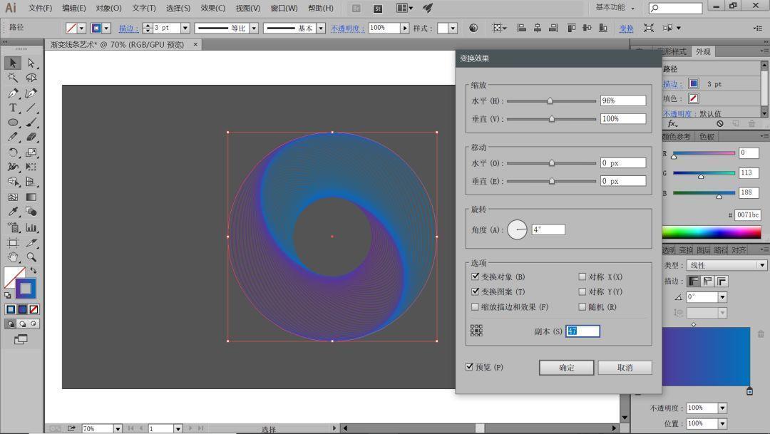The height and width of the screenshot is (434, 770).
Task: Select the Paintbrush tool
Action: (31, 123)
